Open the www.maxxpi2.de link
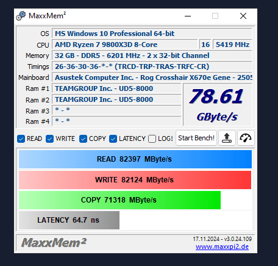Screen dimensions: 278x266 222,246
